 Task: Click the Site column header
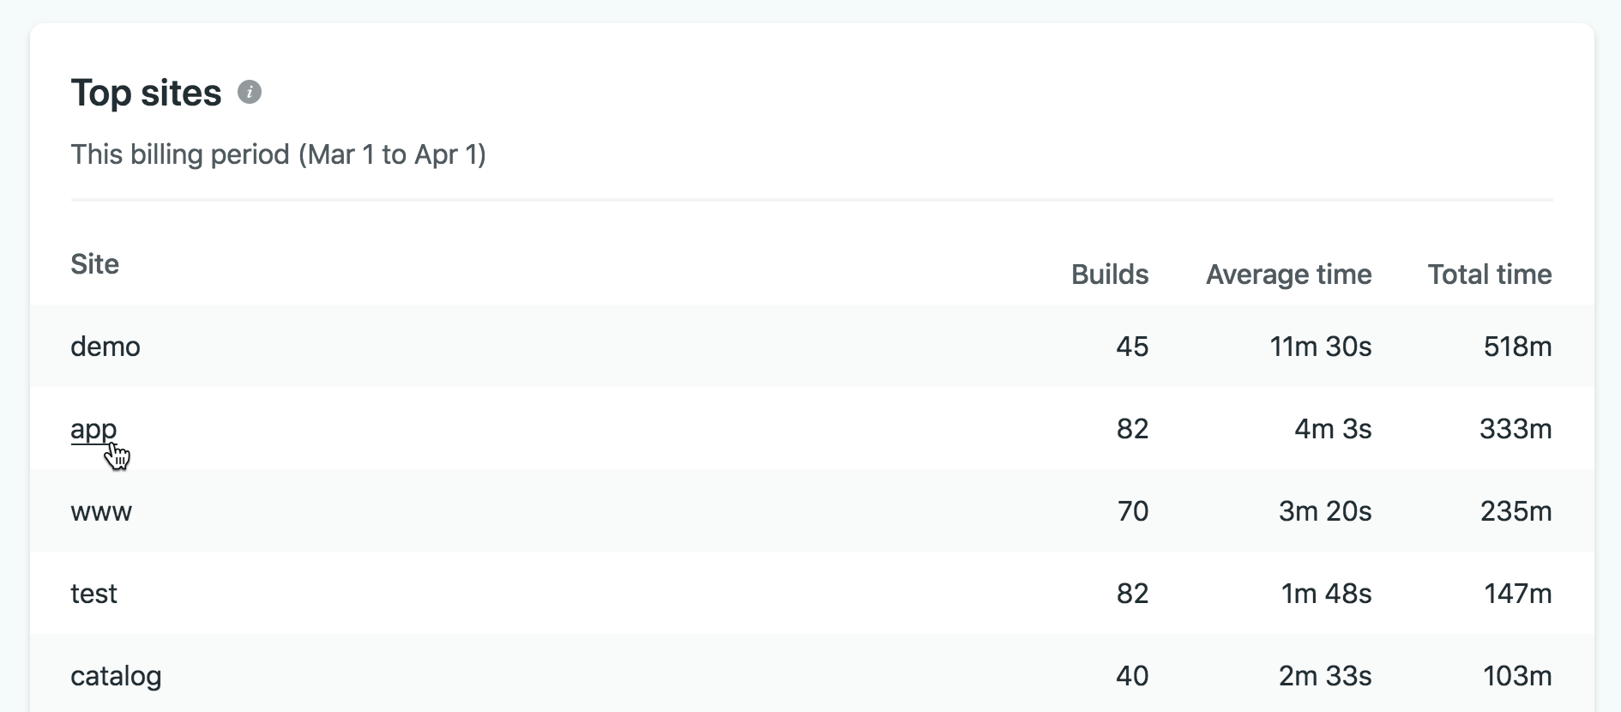pos(94,264)
